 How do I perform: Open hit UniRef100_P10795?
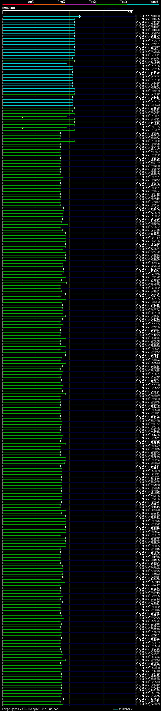click(x=147, y=324)
